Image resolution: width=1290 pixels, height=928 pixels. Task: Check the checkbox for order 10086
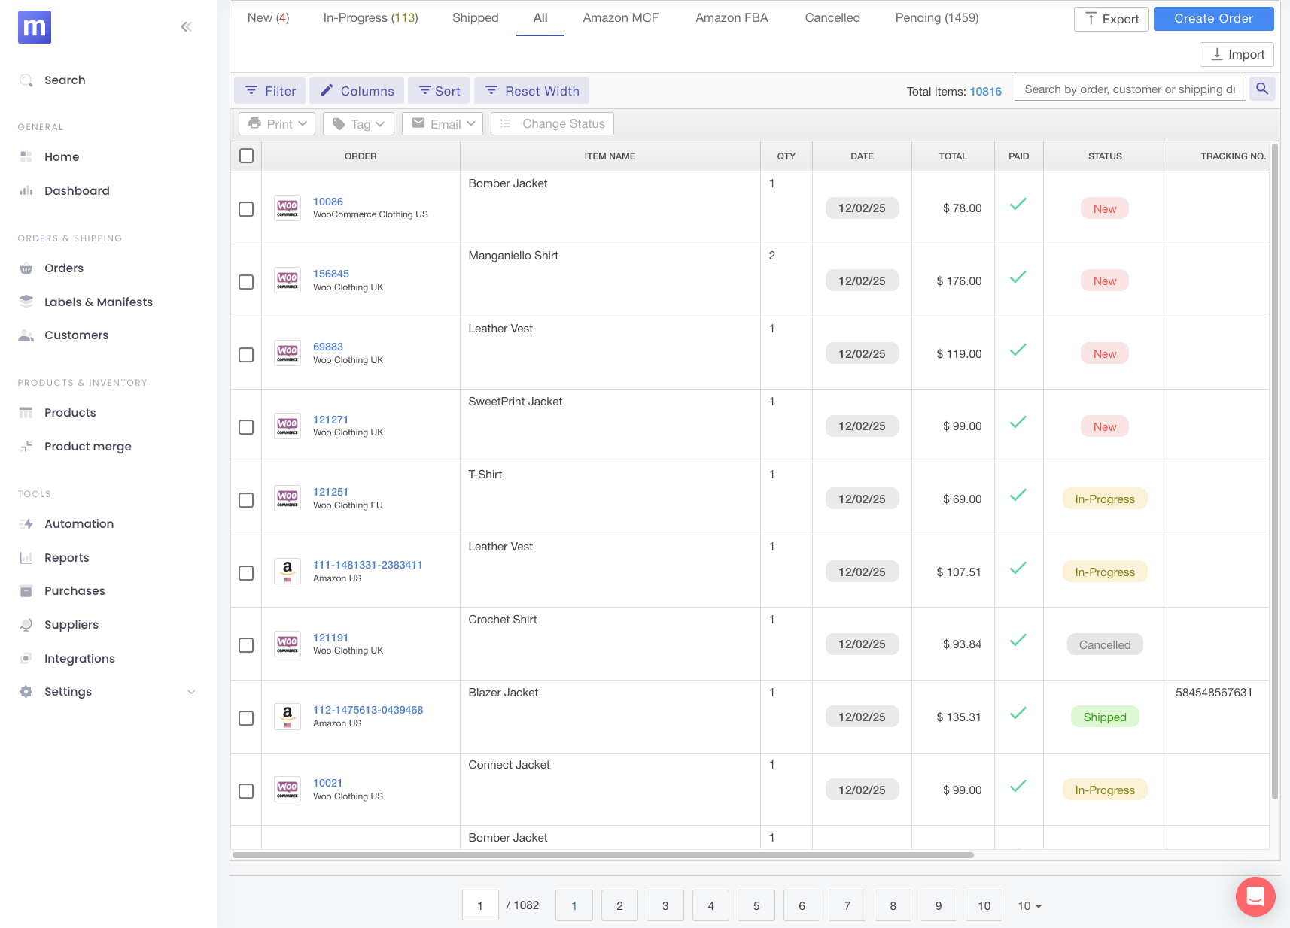coord(246,209)
